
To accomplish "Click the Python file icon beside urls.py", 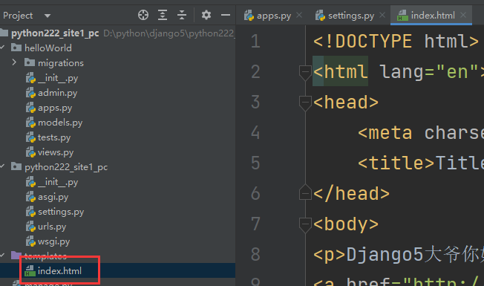I will (x=30, y=227).
